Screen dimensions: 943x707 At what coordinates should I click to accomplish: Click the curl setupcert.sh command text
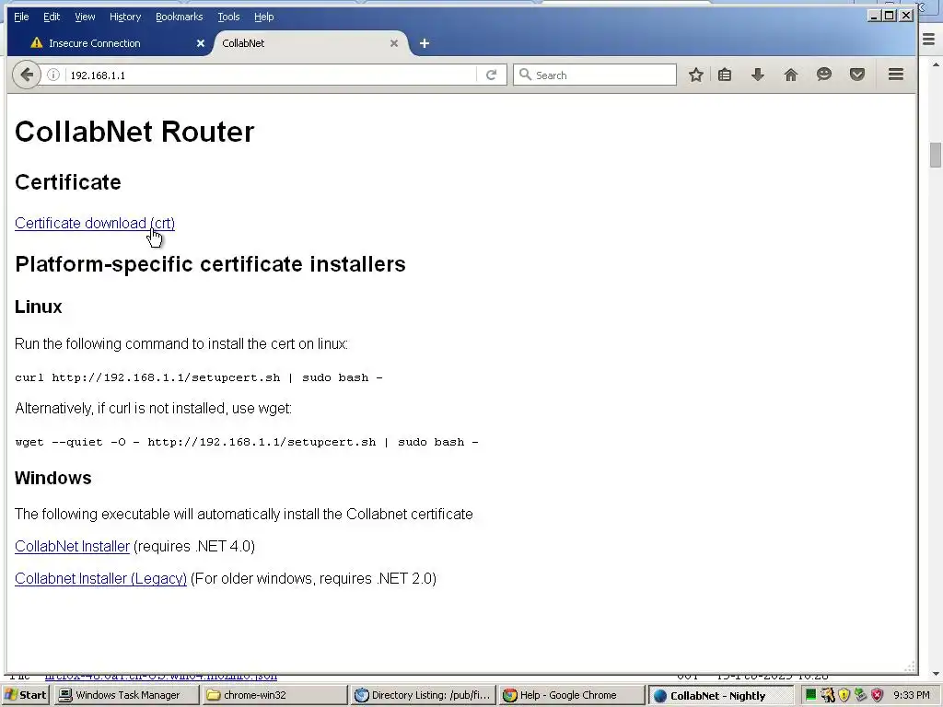click(x=199, y=377)
